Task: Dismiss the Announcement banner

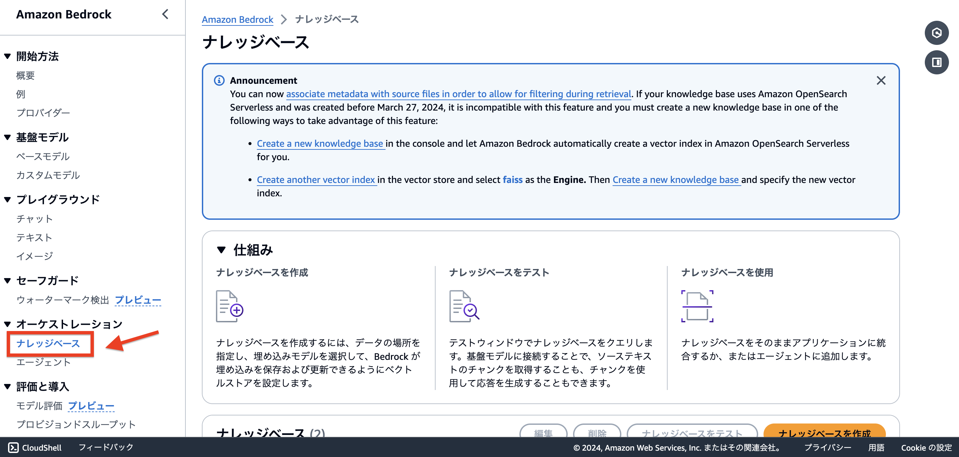Action: (x=881, y=80)
